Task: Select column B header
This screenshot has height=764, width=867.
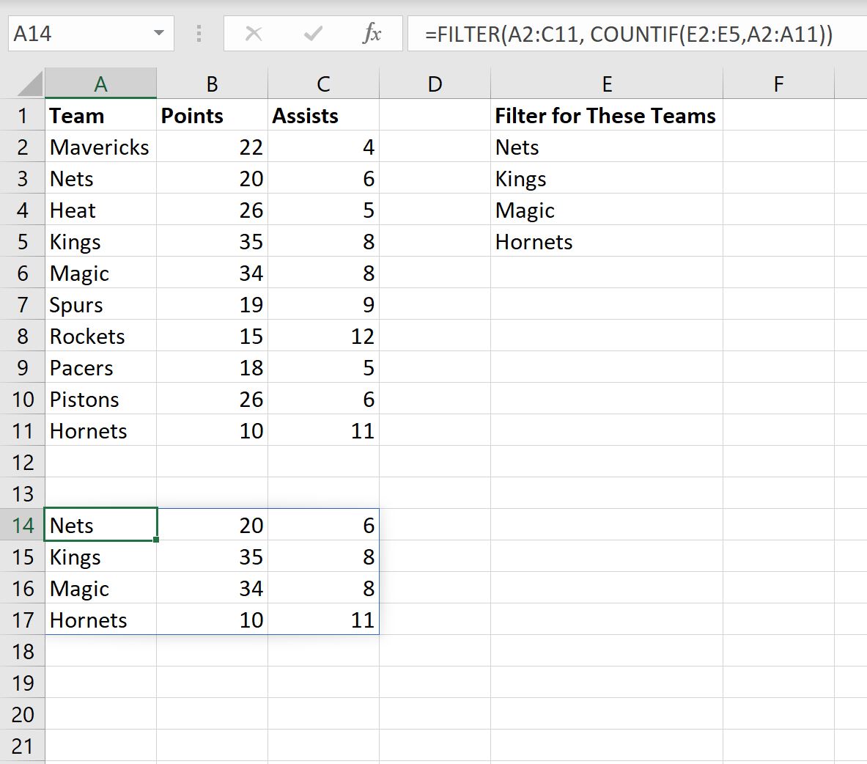Action: (x=211, y=84)
